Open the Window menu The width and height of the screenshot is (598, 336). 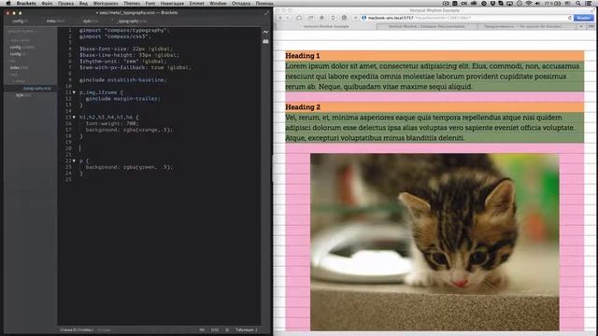[218, 3]
